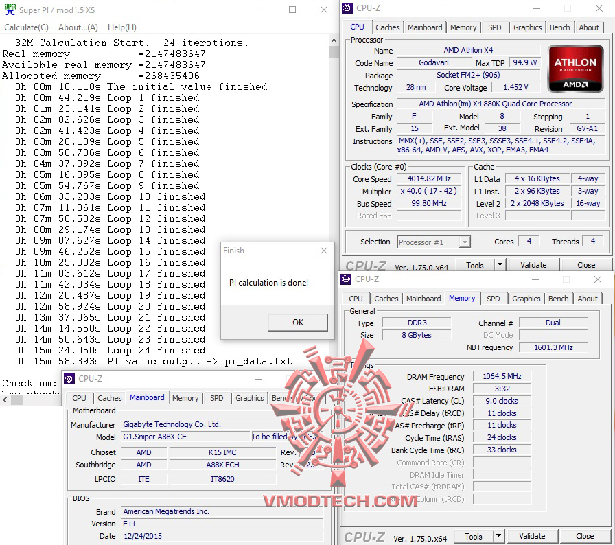The width and height of the screenshot is (615, 545).
Task: Click the G1.Sniper A88X-CF model field
Action: coord(185,437)
